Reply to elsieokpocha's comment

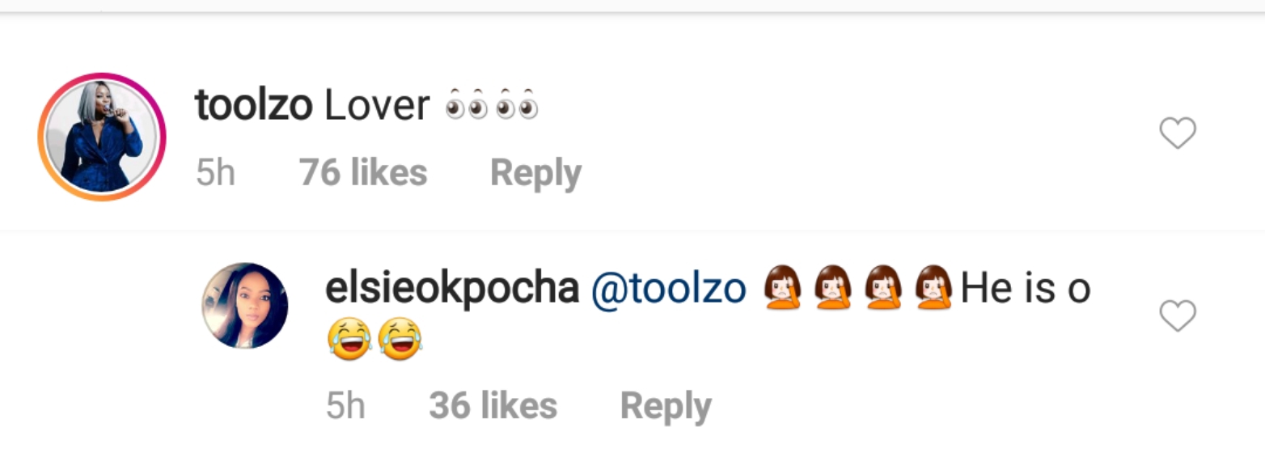(666, 406)
